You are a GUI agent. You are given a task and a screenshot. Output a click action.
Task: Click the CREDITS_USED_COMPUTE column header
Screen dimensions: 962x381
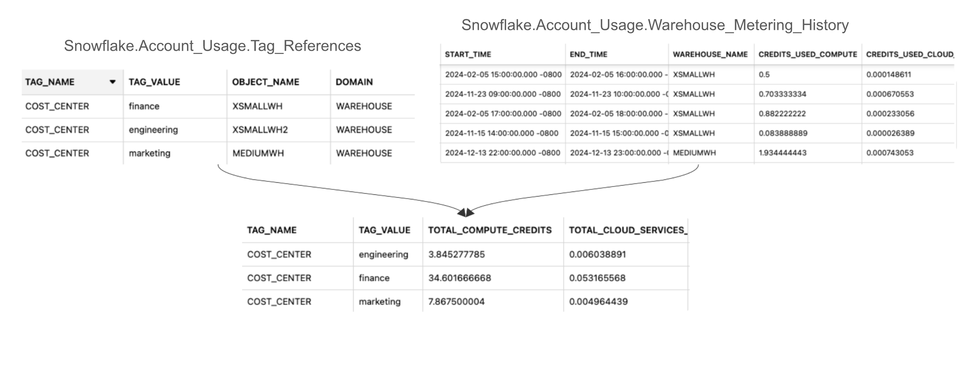point(807,54)
